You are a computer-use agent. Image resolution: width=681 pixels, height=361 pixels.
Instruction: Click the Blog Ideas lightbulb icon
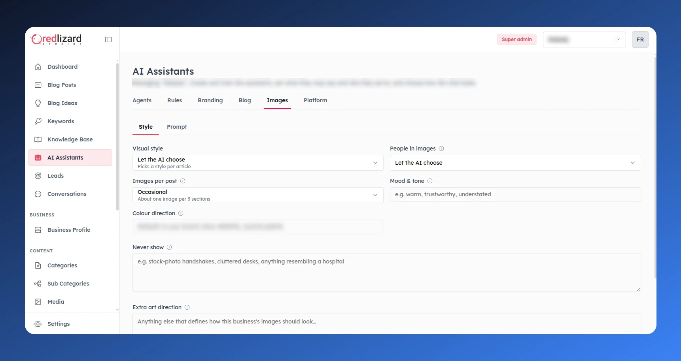(x=38, y=103)
